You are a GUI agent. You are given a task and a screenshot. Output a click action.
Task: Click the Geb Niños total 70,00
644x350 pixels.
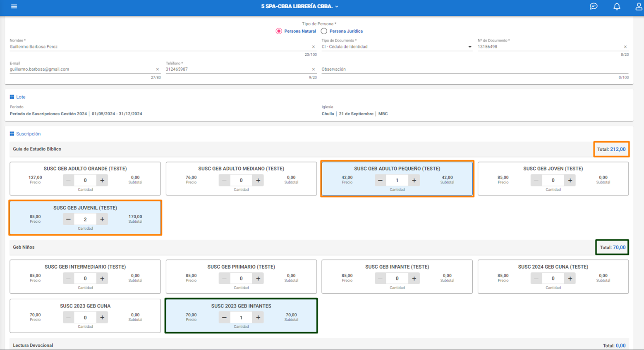613,248
